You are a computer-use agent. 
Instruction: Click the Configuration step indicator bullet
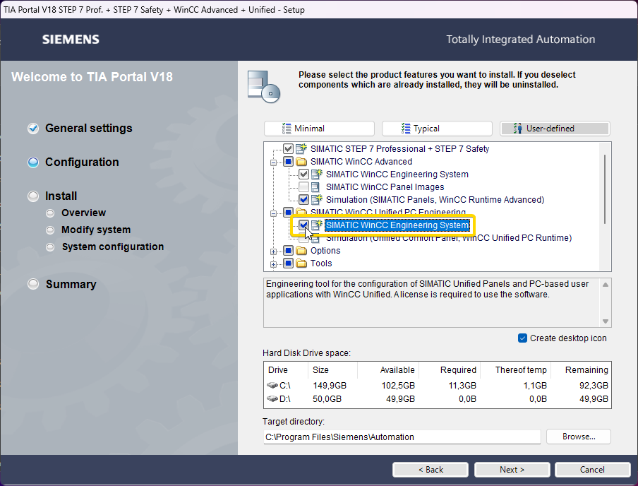pos(33,162)
